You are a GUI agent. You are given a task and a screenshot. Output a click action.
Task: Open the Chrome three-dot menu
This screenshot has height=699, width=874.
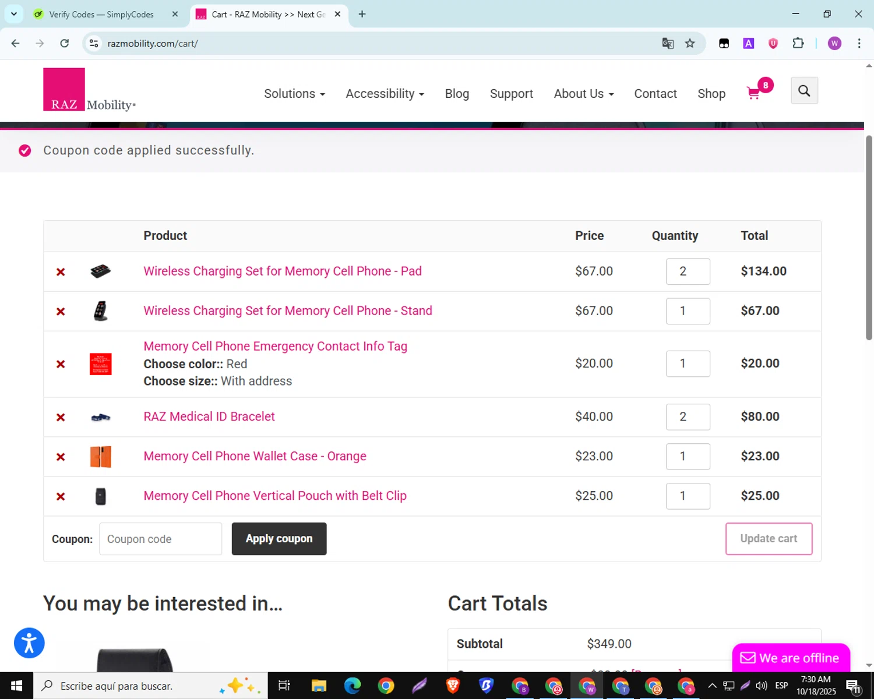[859, 43]
